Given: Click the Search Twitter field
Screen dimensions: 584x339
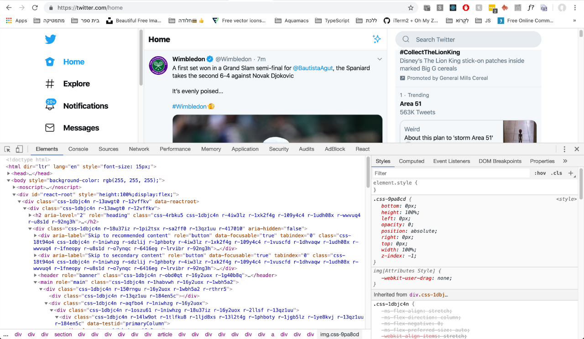Looking at the screenshot, I should point(468,40).
